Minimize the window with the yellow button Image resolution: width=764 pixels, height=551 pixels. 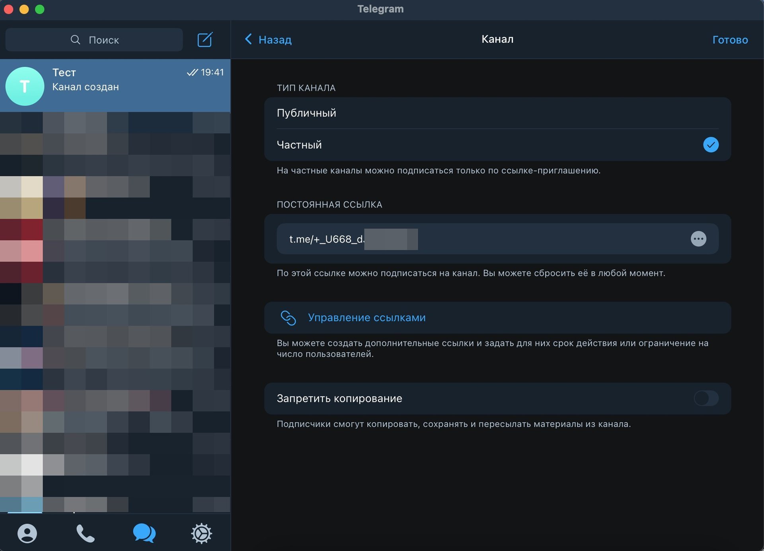pyautogui.click(x=24, y=9)
